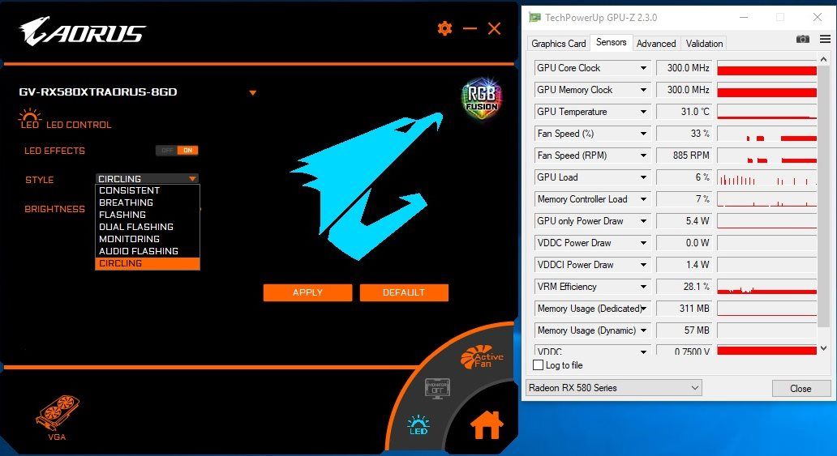Switch to the Advanced tab
This screenshot has height=456, width=837.
click(656, 43)
